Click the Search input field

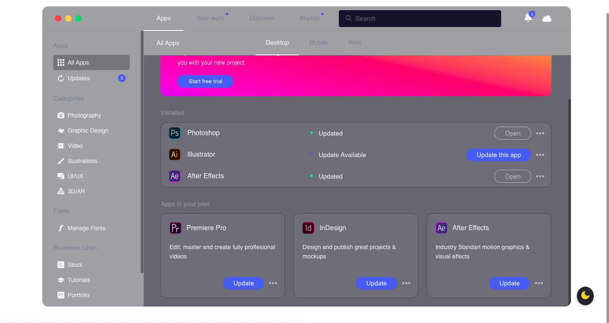[x=423, y=19]
